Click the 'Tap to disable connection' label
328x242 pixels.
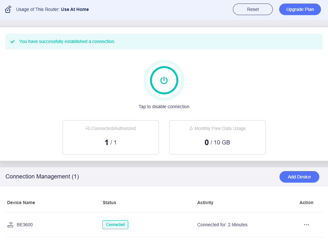pyautogui.click(x=164, y=107)
